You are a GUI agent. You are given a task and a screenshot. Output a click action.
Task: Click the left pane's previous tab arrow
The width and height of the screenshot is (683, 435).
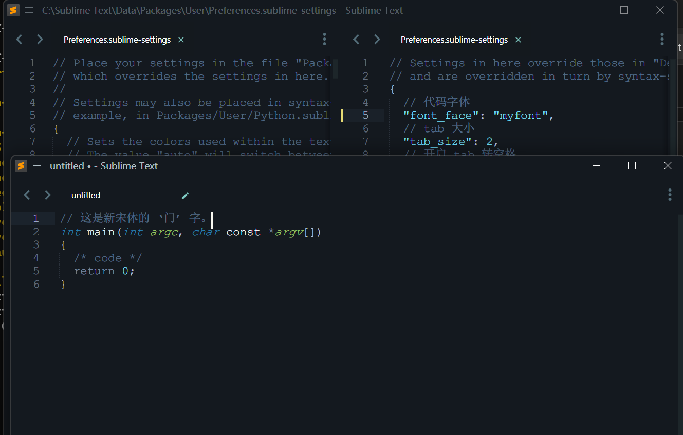(19, 39)
